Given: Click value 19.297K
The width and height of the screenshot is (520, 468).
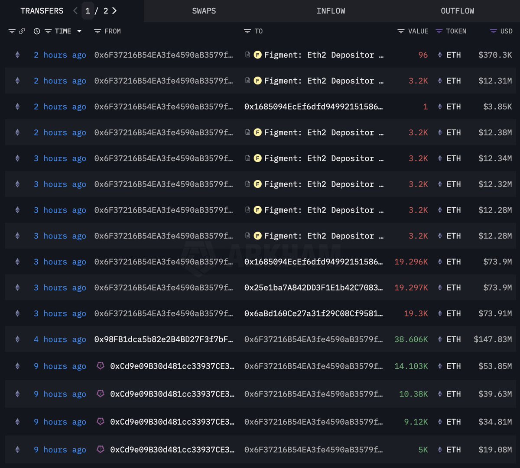Looking at the screenshot, I should tap(411, 287).
